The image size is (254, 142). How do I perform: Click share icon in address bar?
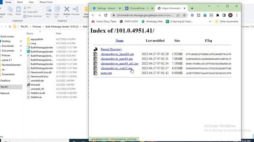click(178, 15)
